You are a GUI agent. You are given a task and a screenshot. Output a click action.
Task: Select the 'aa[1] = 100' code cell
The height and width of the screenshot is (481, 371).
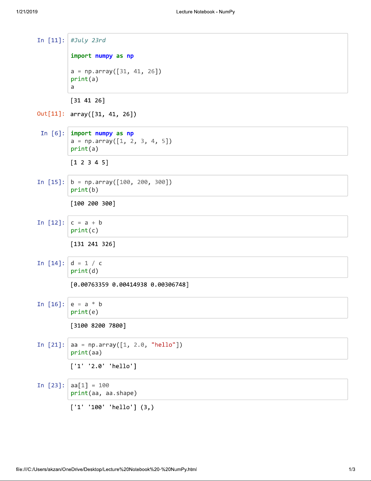click(207, 389)
